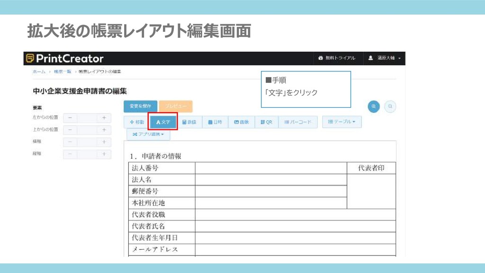Increase 左からの位置 with plus button
Image resolution: width=485 pixels, height=273 pixels.
(x=104, y=118)
